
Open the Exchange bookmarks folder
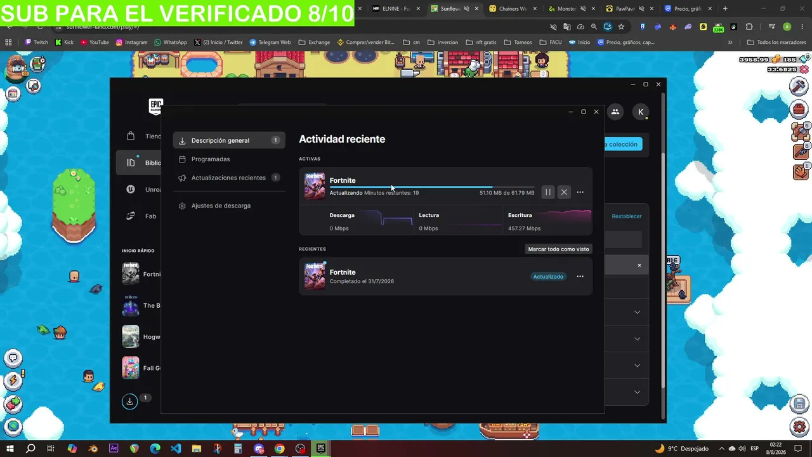(314, 43)
